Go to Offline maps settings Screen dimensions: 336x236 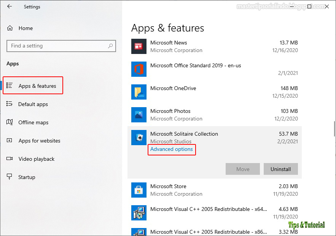(33, 122)
